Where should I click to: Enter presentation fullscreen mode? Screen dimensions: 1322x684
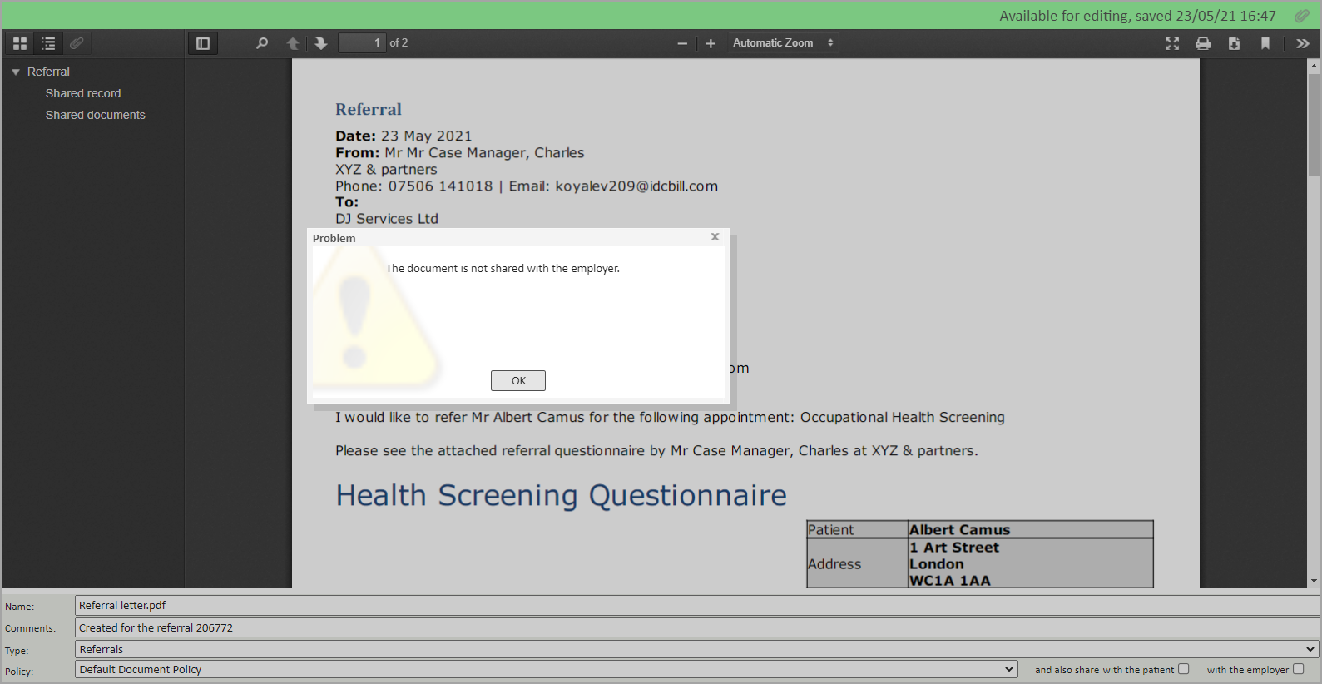(1172, 43)
